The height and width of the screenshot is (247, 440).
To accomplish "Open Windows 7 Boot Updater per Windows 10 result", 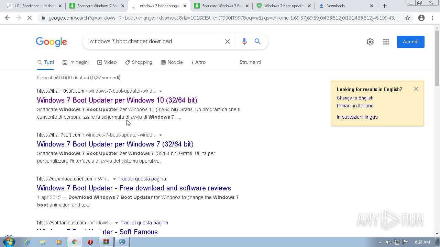I will [117, 100].
